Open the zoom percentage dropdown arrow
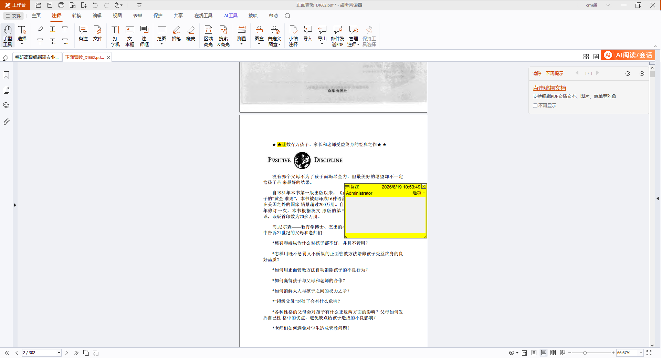The height and width of the screenshot is (358, 661). [x=641, y=353]
